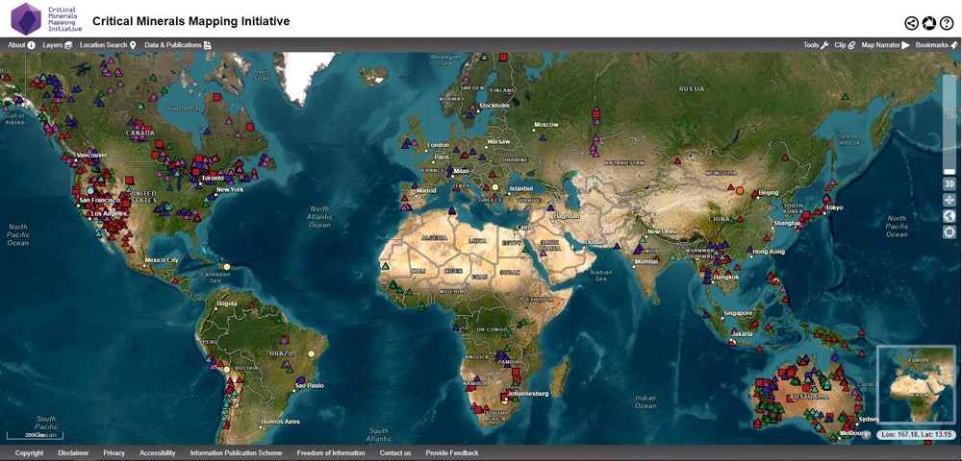Select yellow circle marker in Caribbean Sea

[x=227, y=267]
